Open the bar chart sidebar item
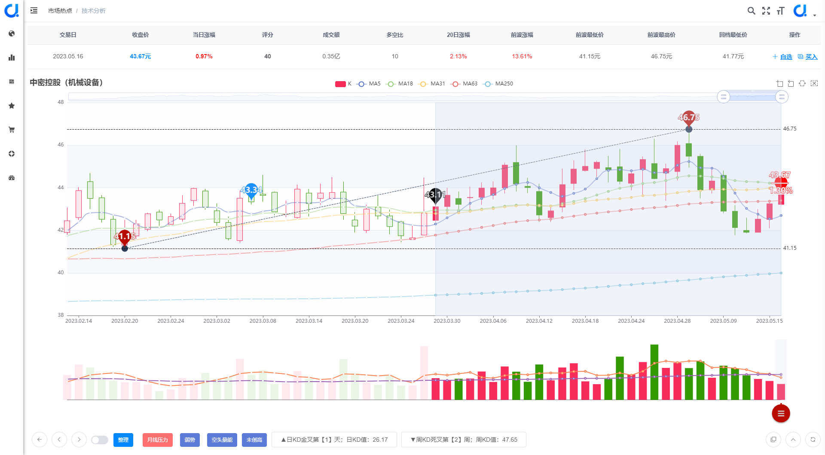This screenshot has height=455, width=825. tap(12, 58)
